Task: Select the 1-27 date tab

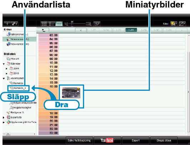Action: pos(119,30)
